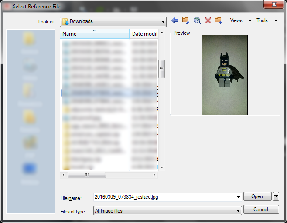Click the Cancel button
The image size is (287, 223).
click(261, 210)
